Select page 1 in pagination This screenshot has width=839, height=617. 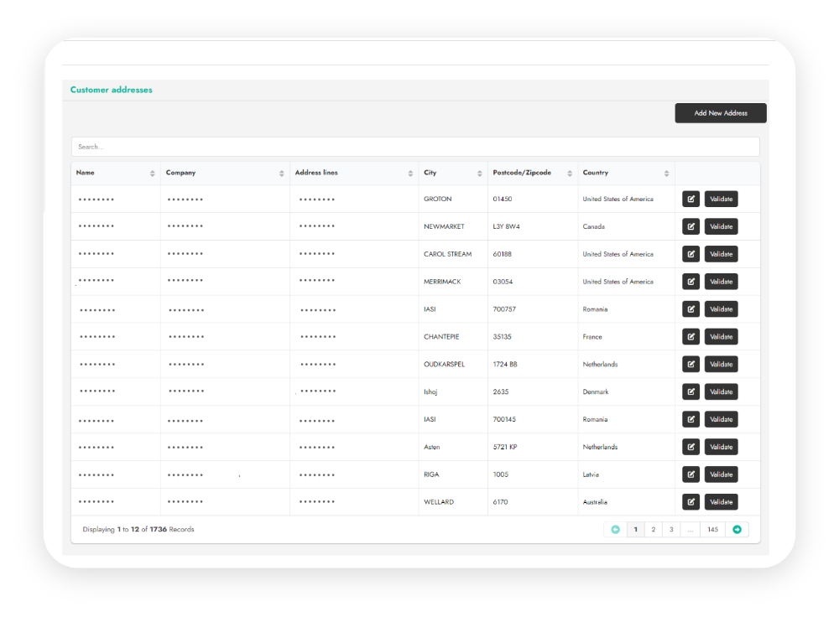coord(636,529)
